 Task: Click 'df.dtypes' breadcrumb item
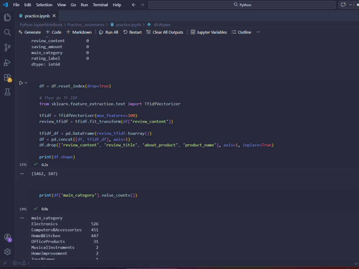click(162, 25)
